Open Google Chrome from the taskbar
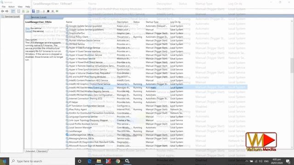The width and height of the screenshot is (294, 165). [x=118, y=161]
